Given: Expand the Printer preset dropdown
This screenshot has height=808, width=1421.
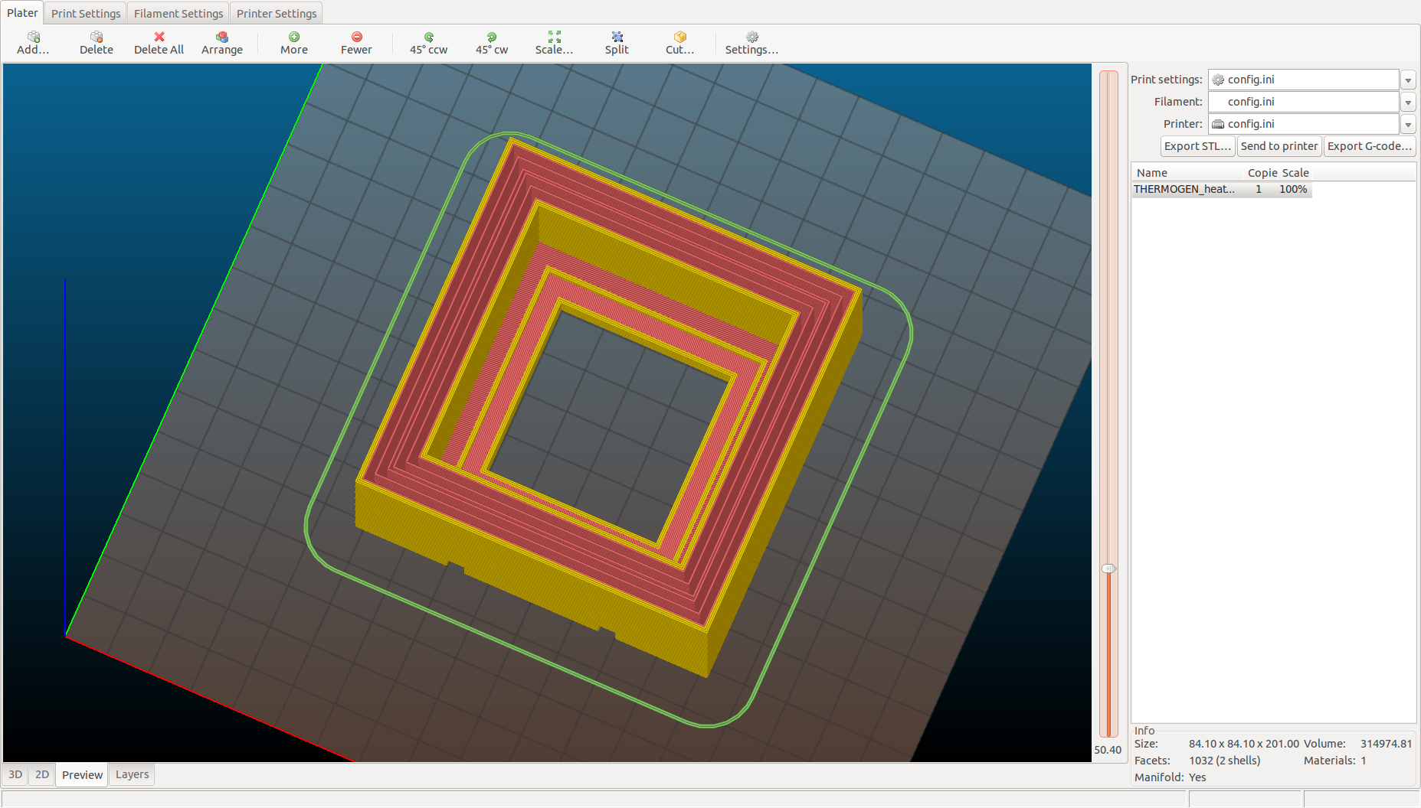Looking at the screenshot, I should point(1408,125).
